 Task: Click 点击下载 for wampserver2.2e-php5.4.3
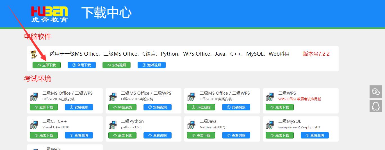[280, 135]
